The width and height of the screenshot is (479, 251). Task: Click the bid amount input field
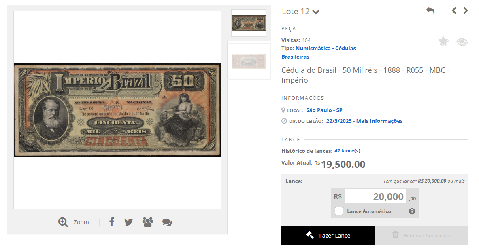click(375, 196)
